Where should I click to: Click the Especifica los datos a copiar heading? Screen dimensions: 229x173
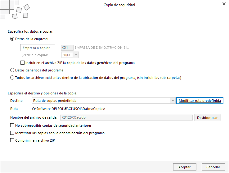[30, 31]
